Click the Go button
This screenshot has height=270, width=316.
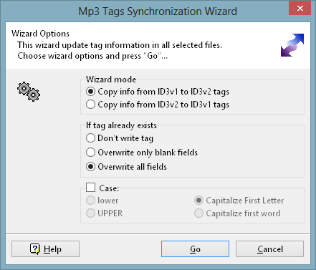195,249
